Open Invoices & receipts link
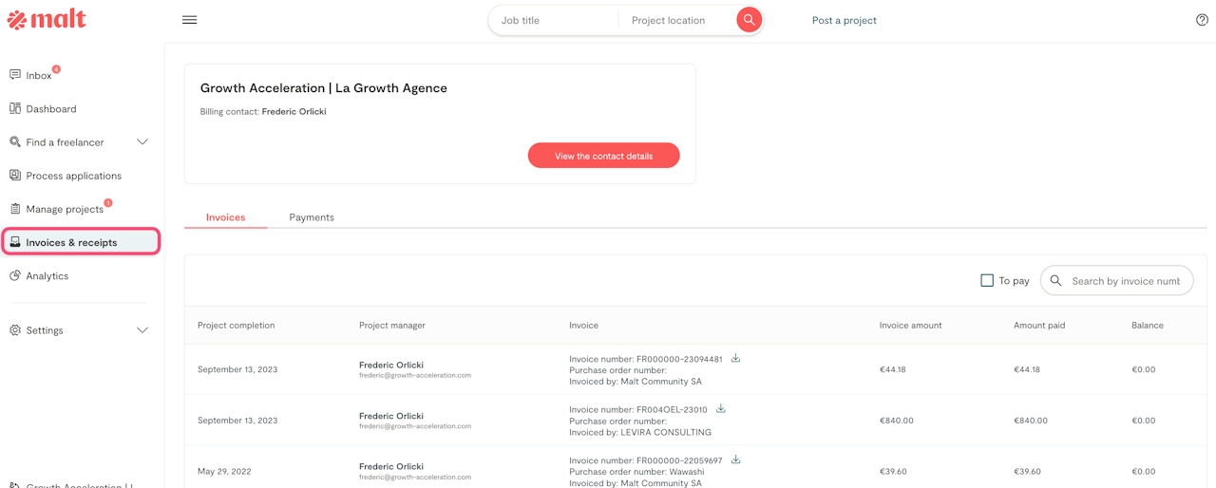This screenshot has height=488, width=1216. tap(71, 242)
